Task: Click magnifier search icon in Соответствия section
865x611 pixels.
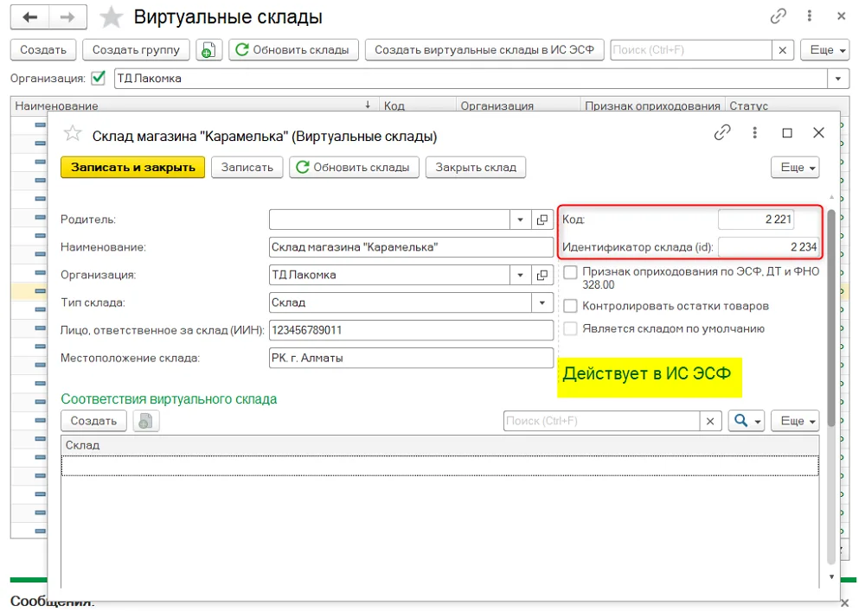Action: 740,421
